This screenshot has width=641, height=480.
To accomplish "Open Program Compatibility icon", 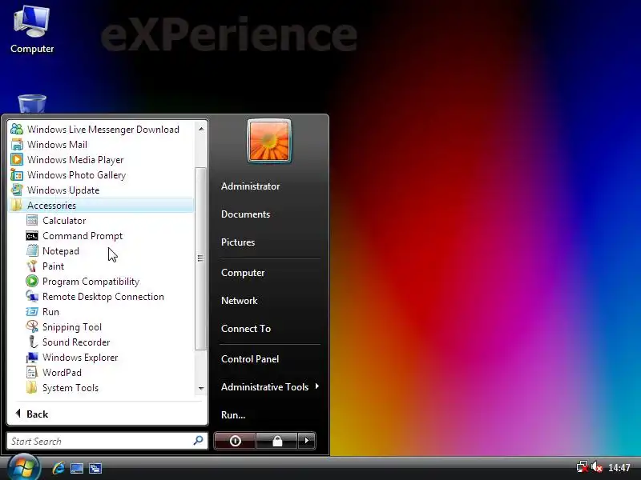I will click(x=32, y=282).
